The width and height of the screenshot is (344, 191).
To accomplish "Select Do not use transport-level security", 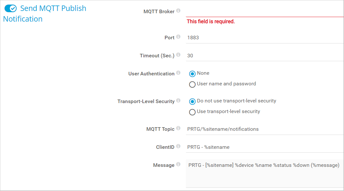I will (x=192, y=101).
